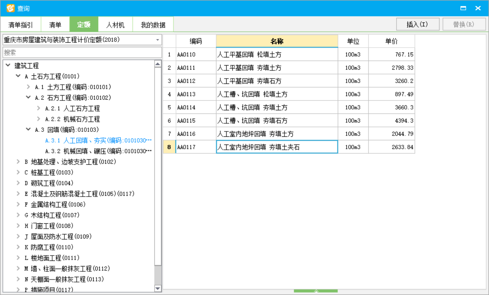
Task: Expand A.2.2 机械石方工程 chevron
Action: coord(38,119)
